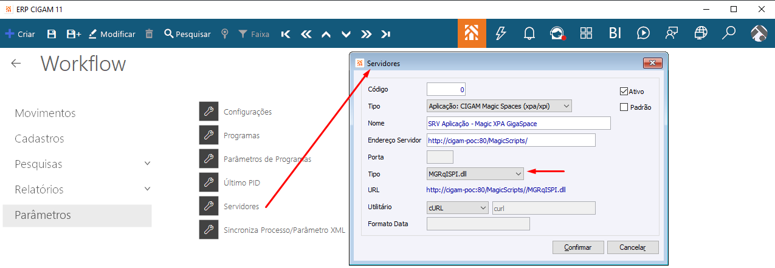Toggle the Padrão checkbox
The height and width of the screenshot is (268, 775).
624,107
